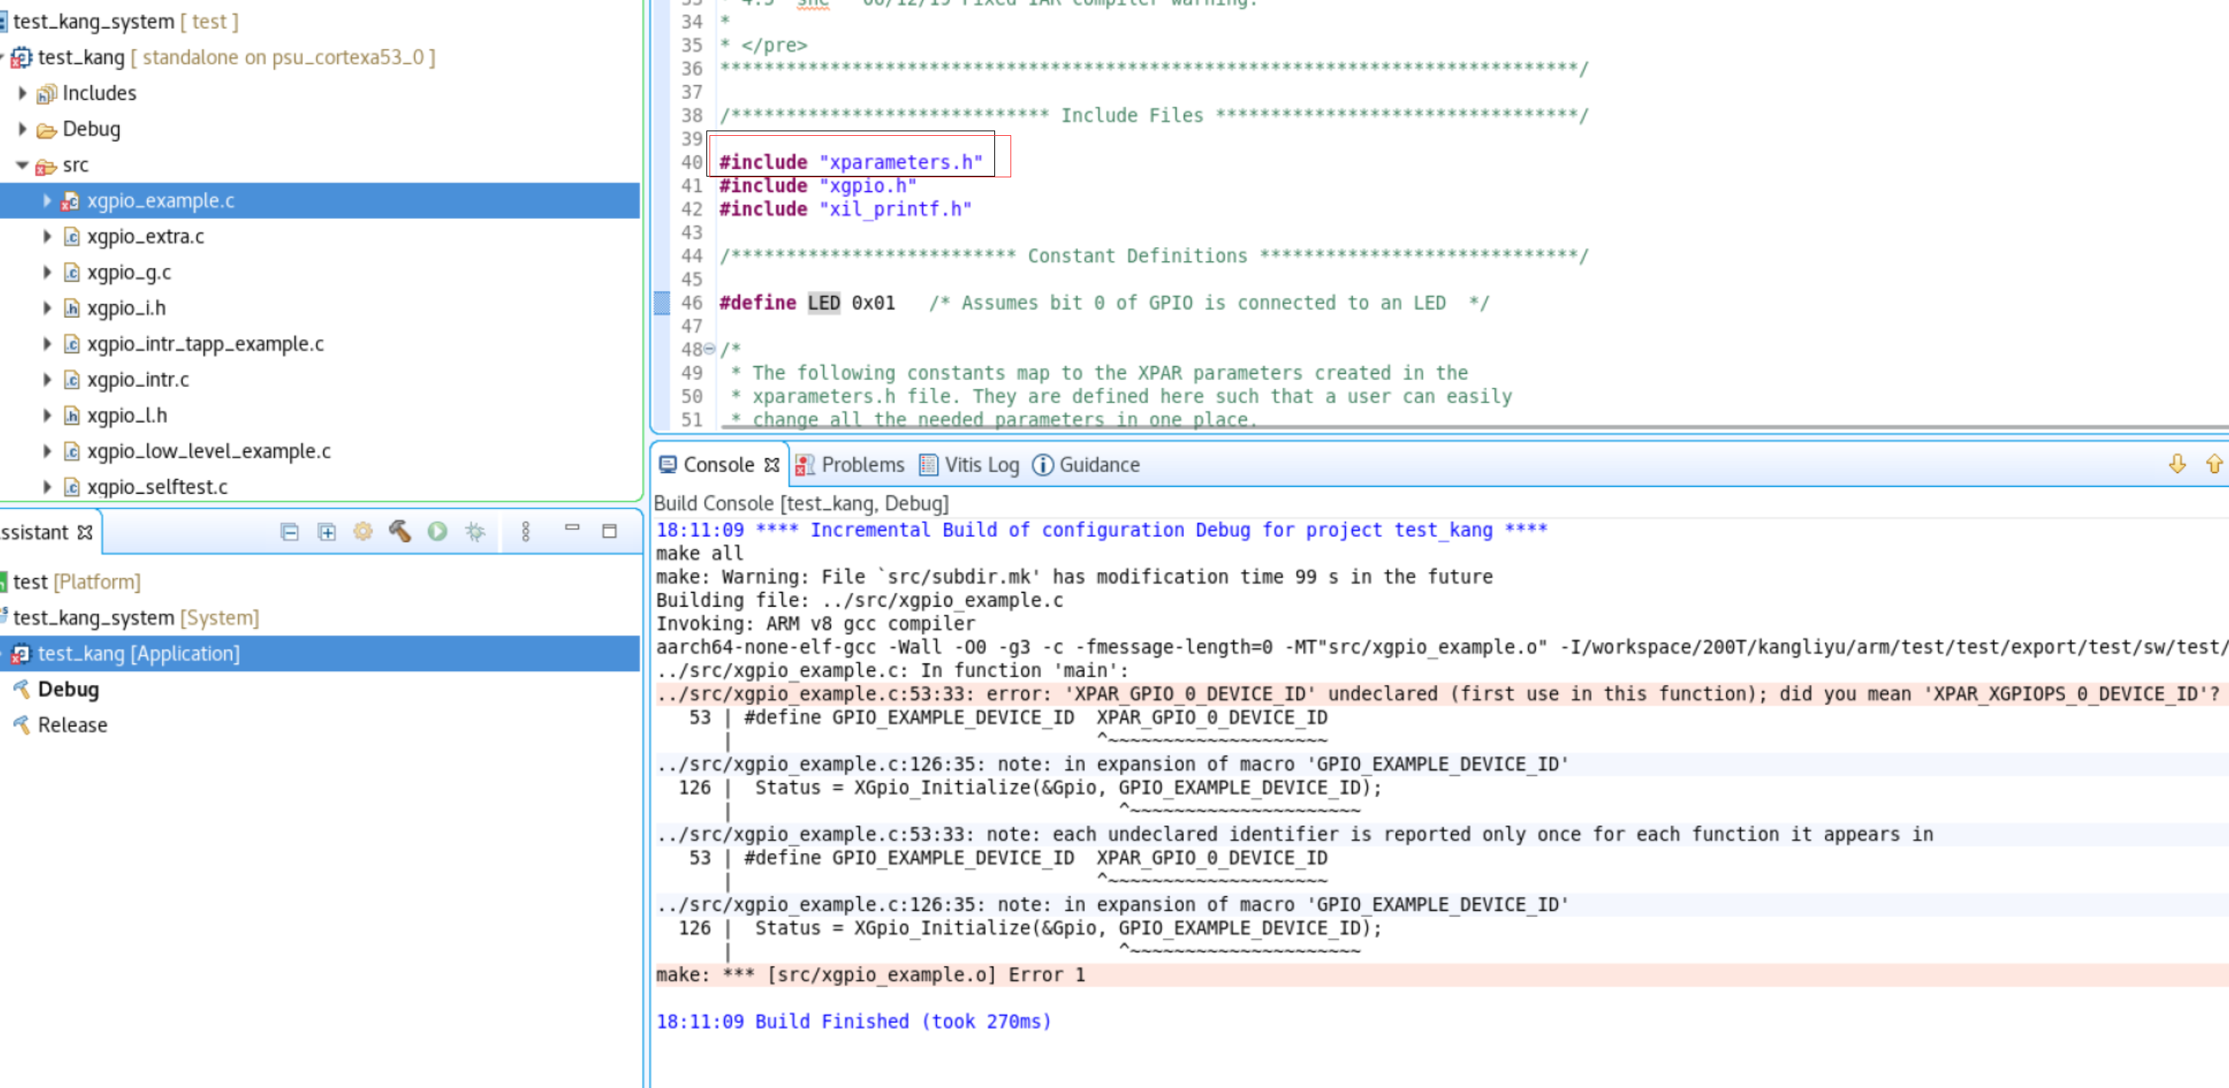Select Release build configuration
Image resolution: width=2229 pixels, height=1088 pixels.
[72, 726]
